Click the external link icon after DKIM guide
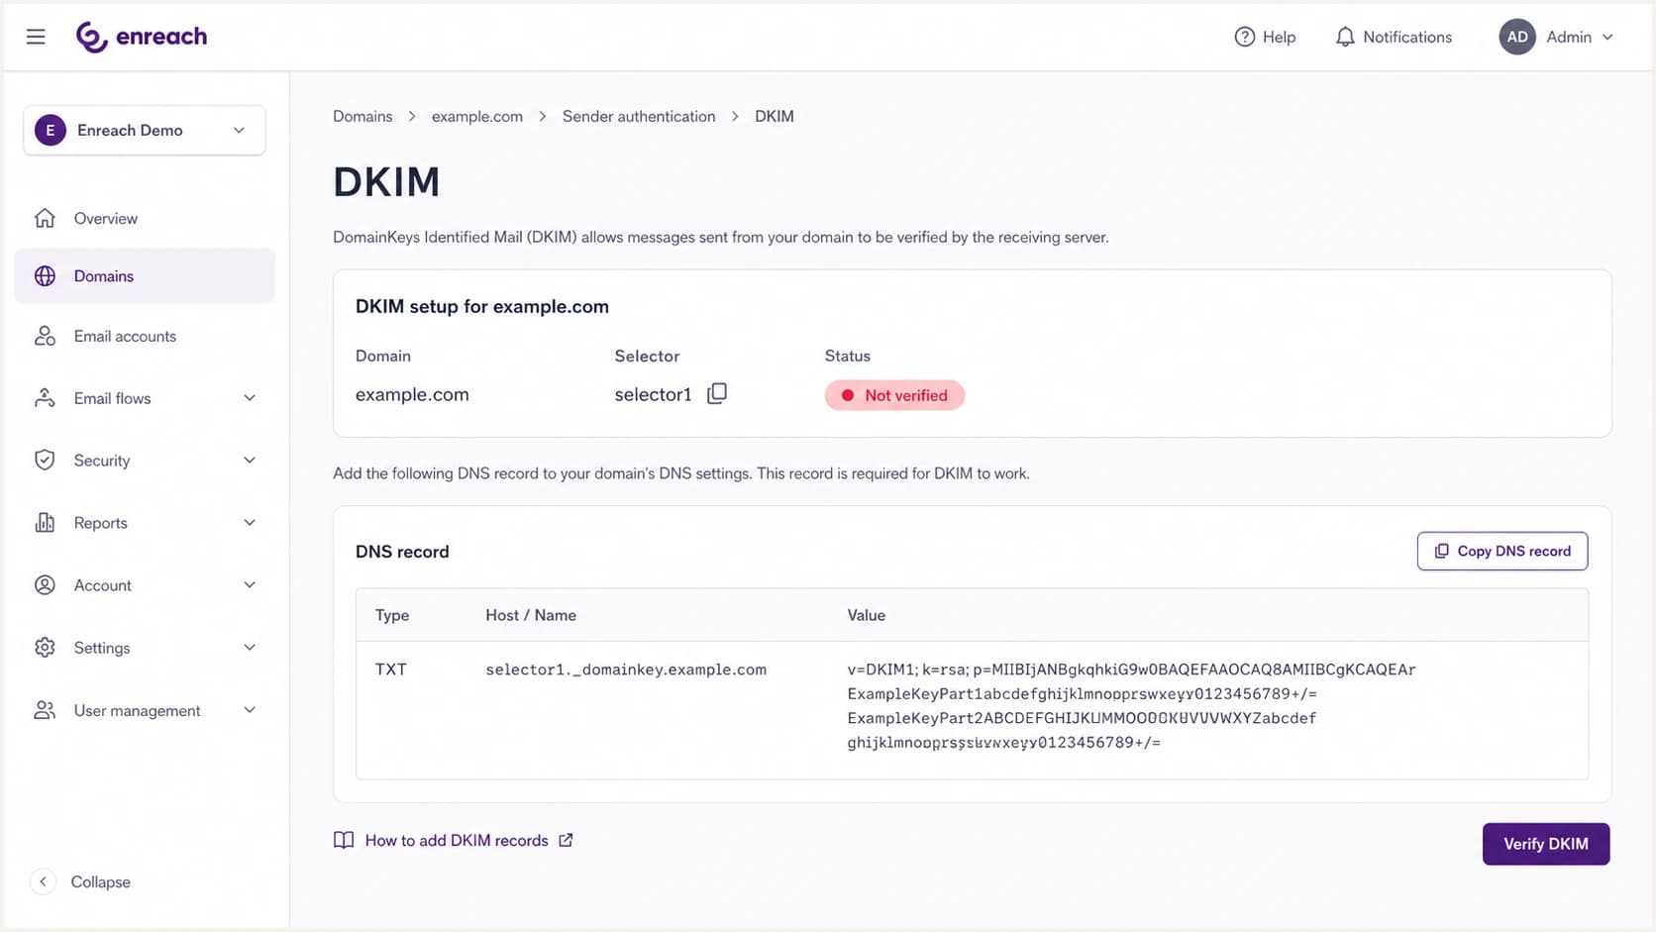Viewport: 1656px width, 932px height. (x=566, y=840)
